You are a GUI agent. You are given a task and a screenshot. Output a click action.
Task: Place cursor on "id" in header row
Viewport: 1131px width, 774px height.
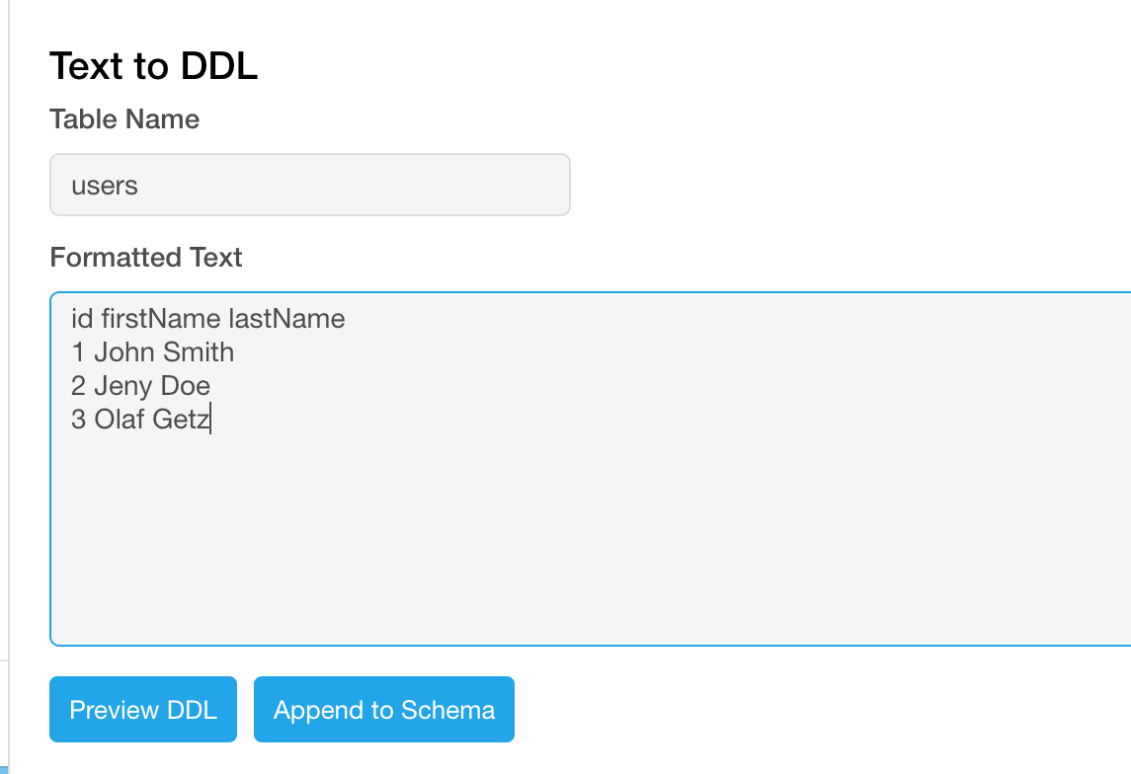click(81, 319)
